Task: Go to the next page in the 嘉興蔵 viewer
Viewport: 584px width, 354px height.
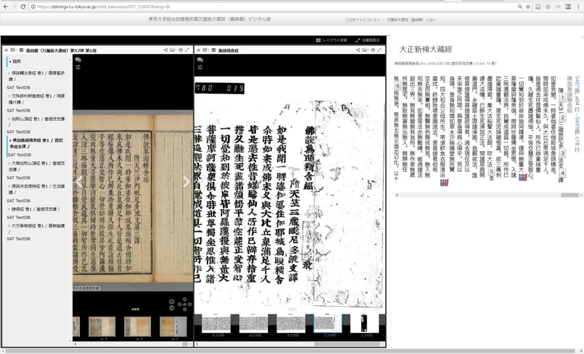Action: [x=186, y=182]
